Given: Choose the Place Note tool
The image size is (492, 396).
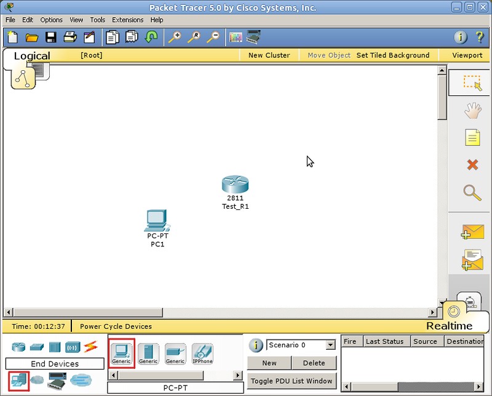Looking at the screenshot, I should click(472, 137).
